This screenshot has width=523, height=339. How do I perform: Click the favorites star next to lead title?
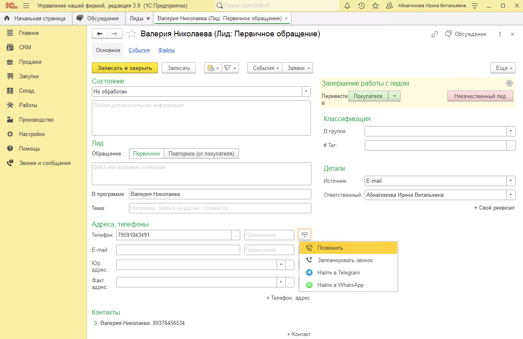click(131, 34)
